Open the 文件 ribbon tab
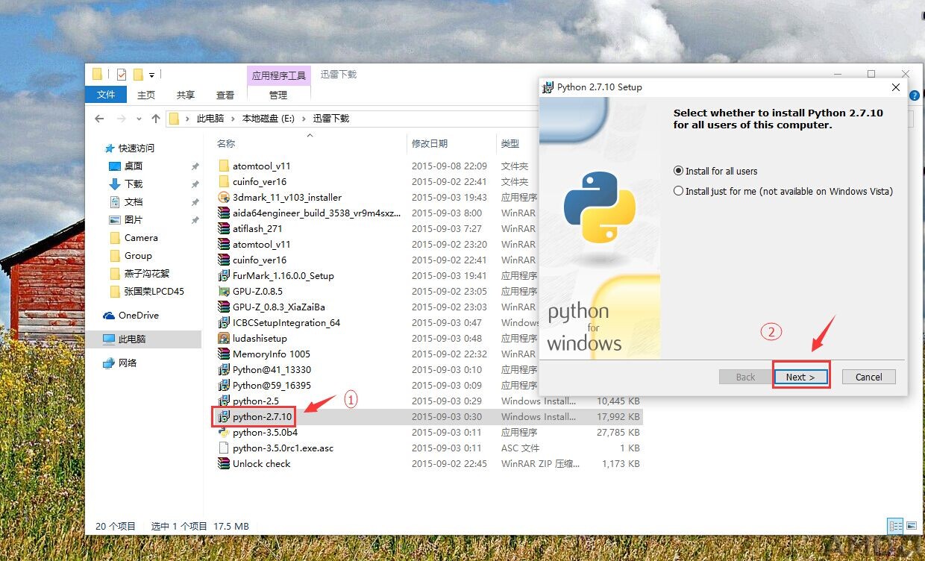Screen dimensions: 925x561 coord(106,95)
